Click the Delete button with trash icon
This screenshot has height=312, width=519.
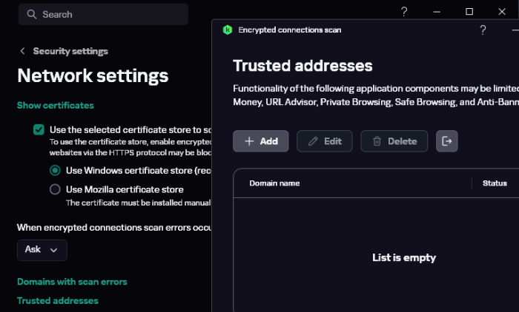pyautogui.click(x=394, y=141)
